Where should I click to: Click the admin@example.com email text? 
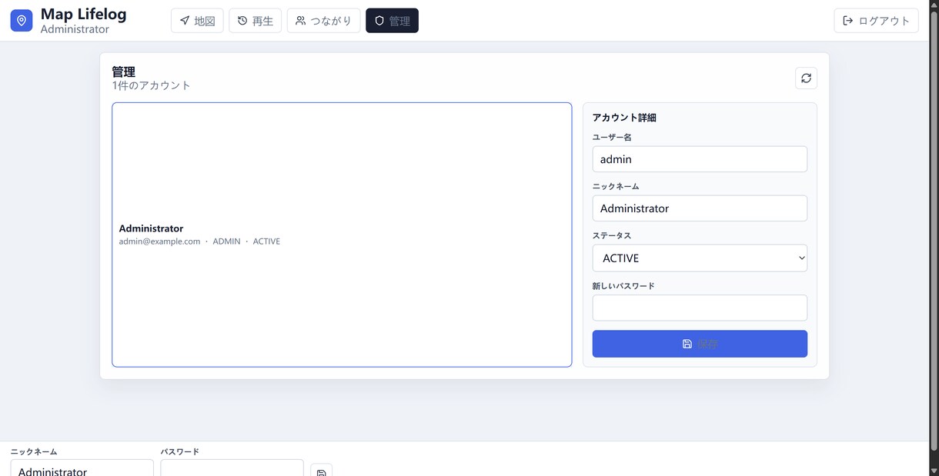(159, 241)
